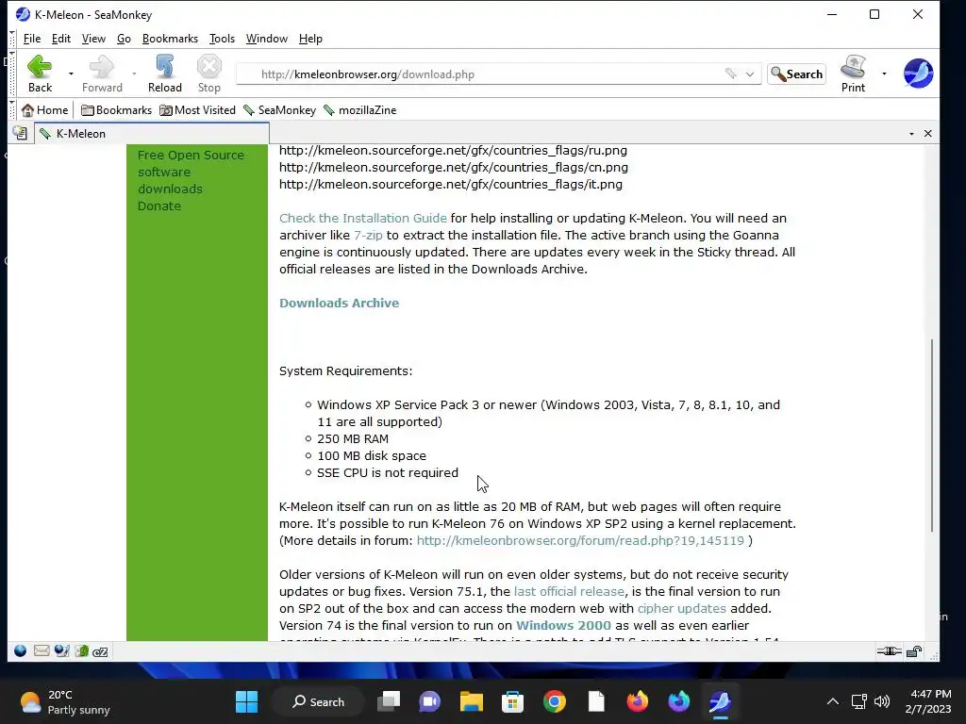Follow the 7-zip link

click(x=368, y=235)
